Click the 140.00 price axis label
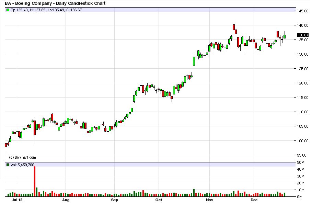The width and height of the screenshot is (312, 205). click(x=303, y=25)
